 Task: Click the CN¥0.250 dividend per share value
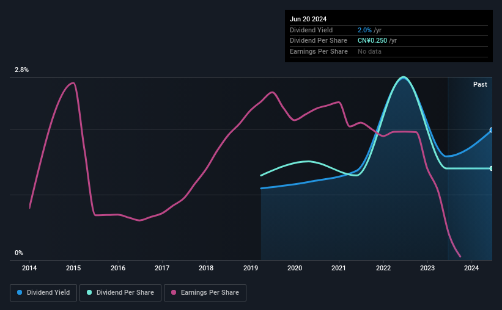point(372,41)
